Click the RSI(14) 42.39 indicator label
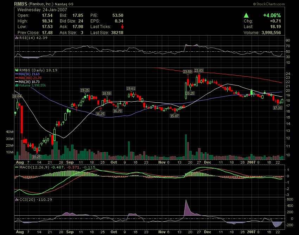The image size is (299, 235). (x=33, y=38)
